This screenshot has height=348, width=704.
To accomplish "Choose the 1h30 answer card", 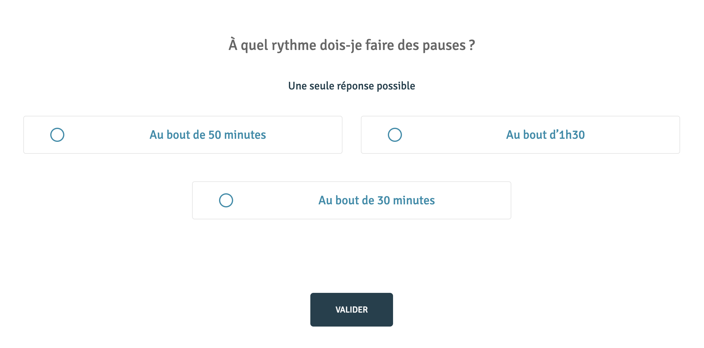I will point(520,135).
